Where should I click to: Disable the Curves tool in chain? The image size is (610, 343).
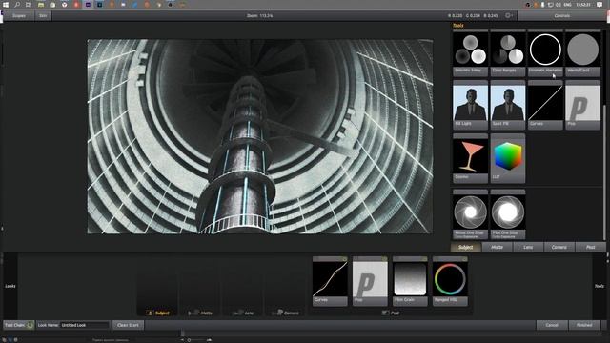[344, 258]
